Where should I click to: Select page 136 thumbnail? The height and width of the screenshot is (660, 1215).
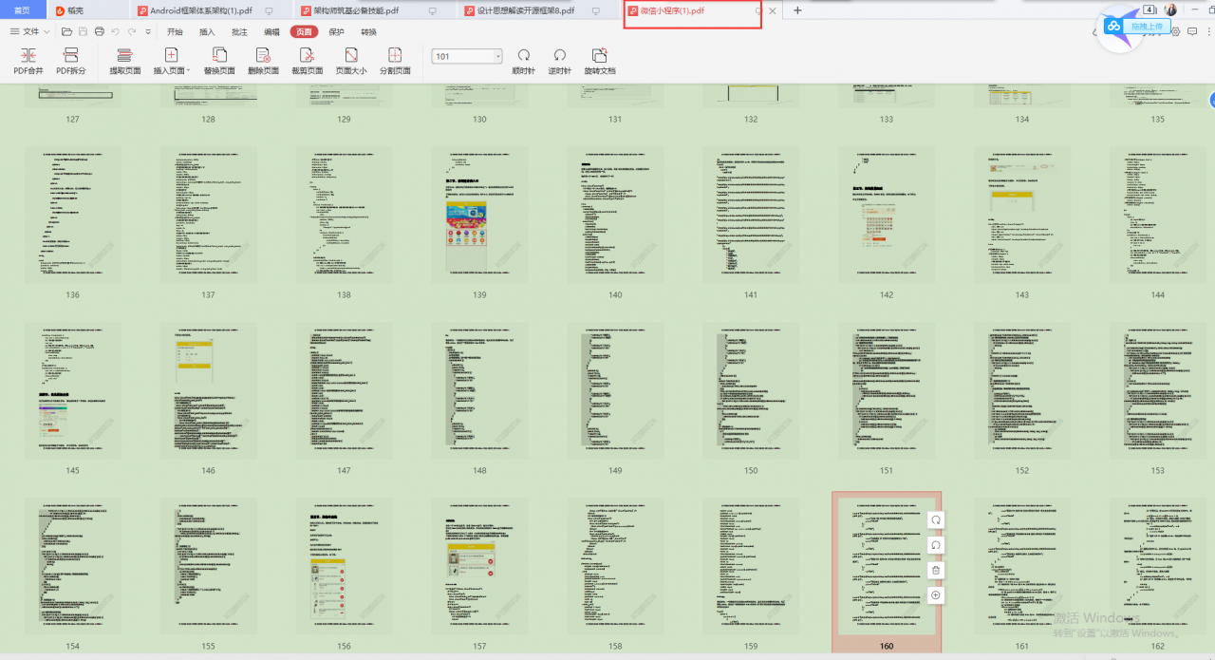73,215
